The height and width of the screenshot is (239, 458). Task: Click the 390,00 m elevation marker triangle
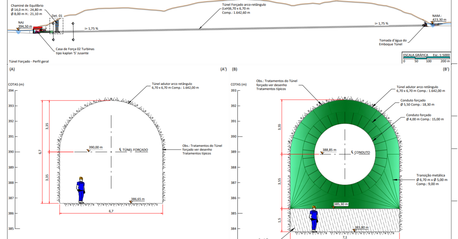coord(88,151)
